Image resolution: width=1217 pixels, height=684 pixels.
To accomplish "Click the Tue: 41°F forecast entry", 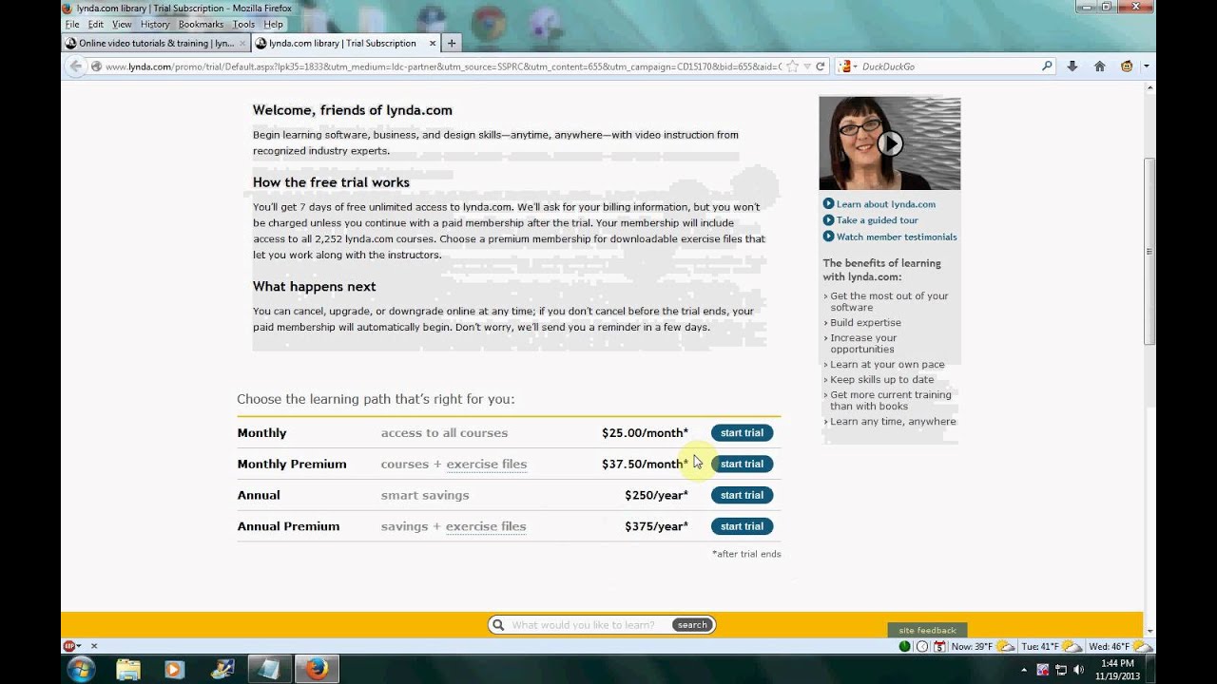I will 1052,646.
